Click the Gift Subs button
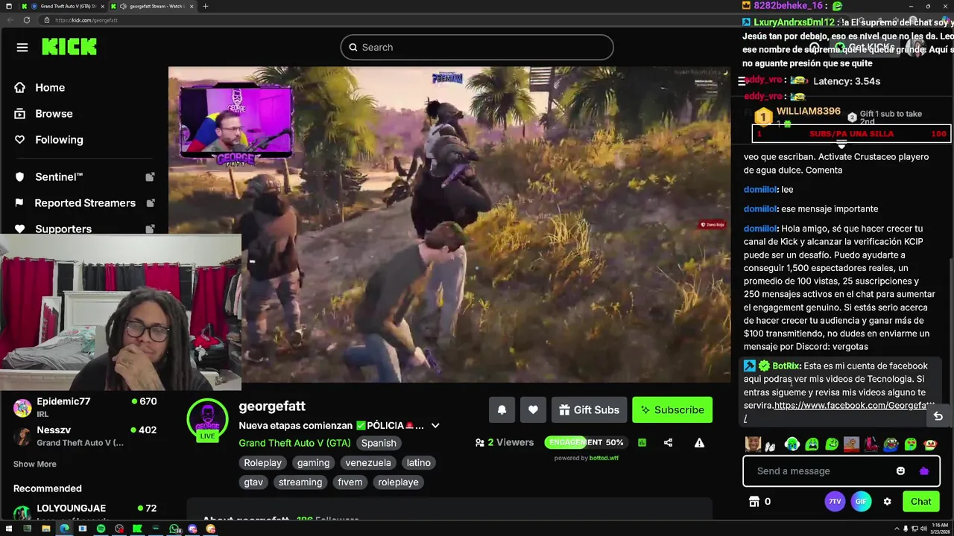The width and height of the screenshot is (954, 536). tap(589, 409)
